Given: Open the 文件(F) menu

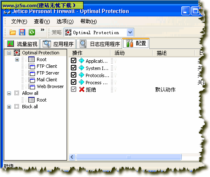Looking at the screenshot, I should pos(19,21).
